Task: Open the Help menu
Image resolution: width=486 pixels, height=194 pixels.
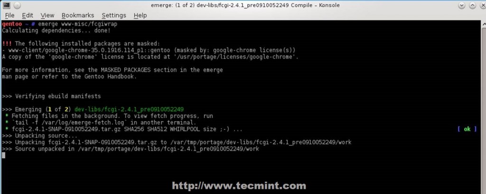Action: pos(140,15)
